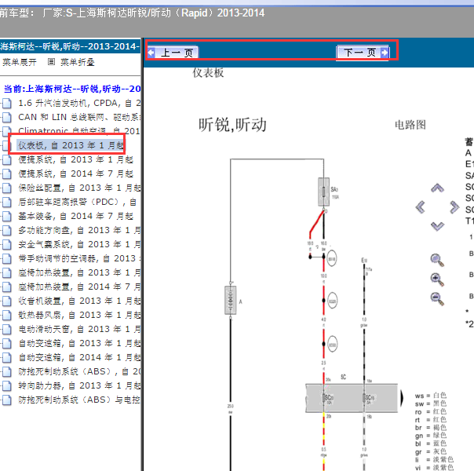
Task: Select 仪表板, 自 2013 年 1 月起
Action: (x=71, y=145)
